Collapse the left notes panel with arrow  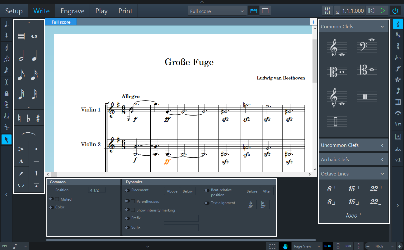(7, 195)
